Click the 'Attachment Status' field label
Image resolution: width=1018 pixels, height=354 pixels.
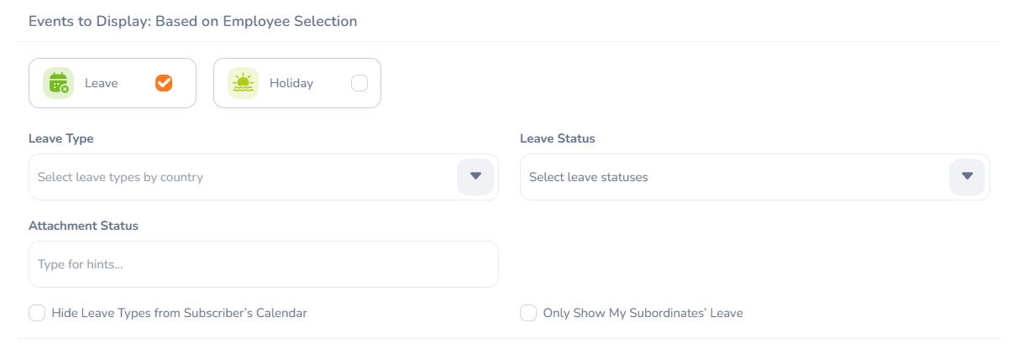[x=83, y=226]
